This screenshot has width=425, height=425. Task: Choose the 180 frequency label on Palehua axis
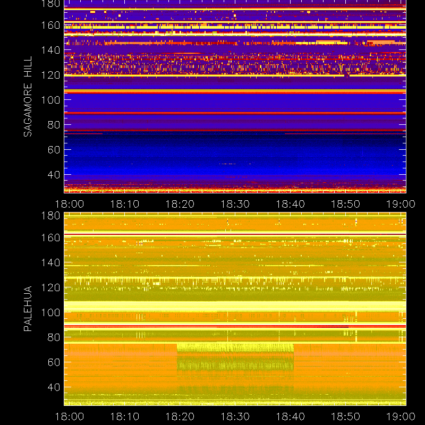50,216
